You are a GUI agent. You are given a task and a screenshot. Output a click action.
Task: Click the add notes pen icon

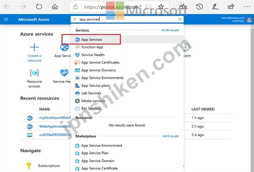[215, 6]
